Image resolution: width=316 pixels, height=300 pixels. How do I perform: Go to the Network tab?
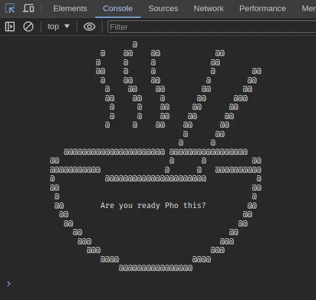(209, 9)
